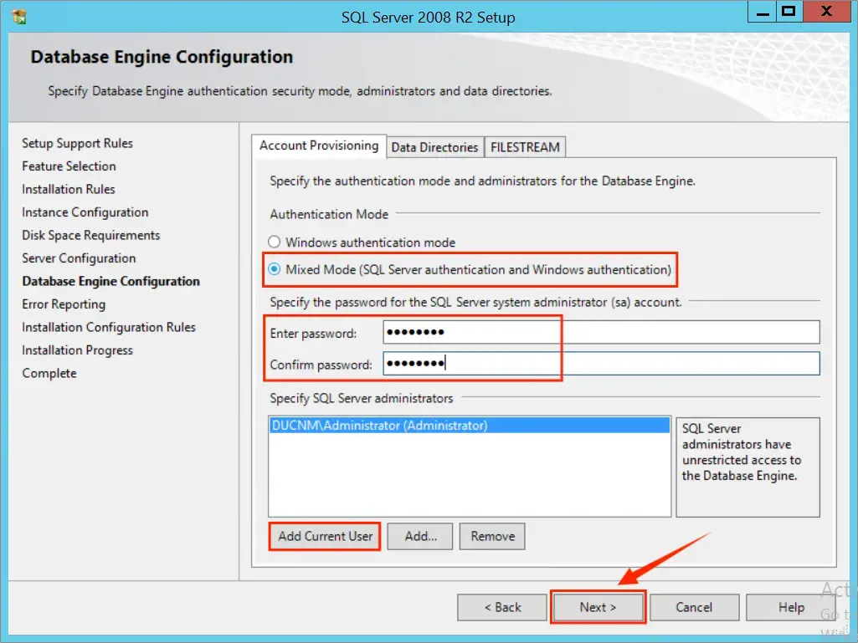Screen dimensions: 858x643
Task: Select Windows authentication mode
Action: point(275,242)
